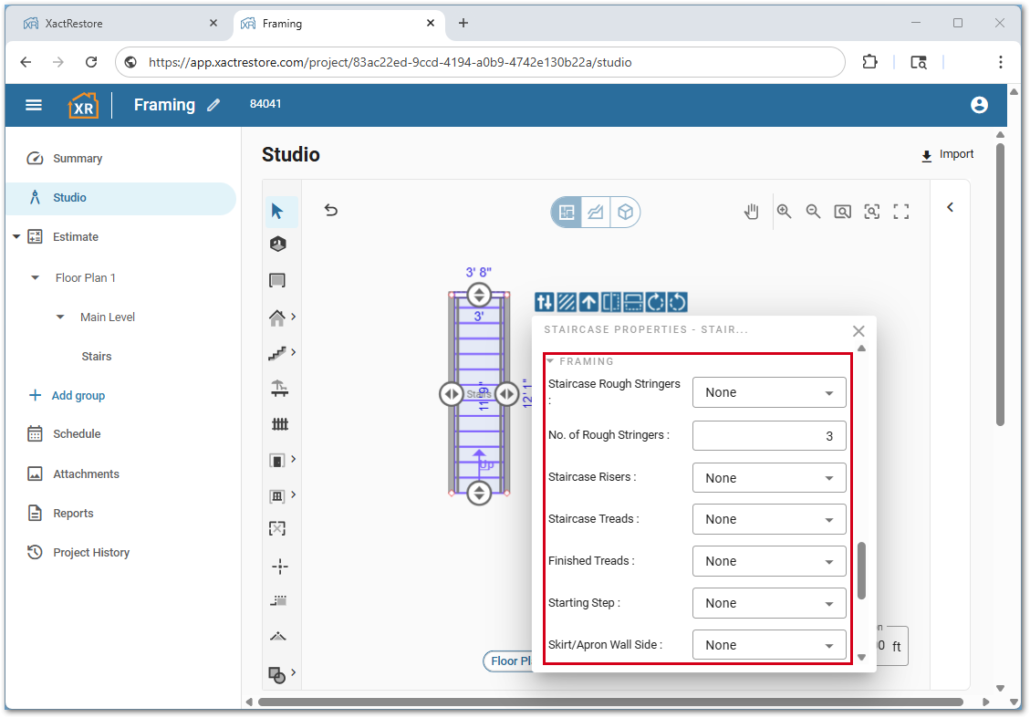Click the undo arrow icon
This screenshot has height=718, width=1030.
coord(331,211)
